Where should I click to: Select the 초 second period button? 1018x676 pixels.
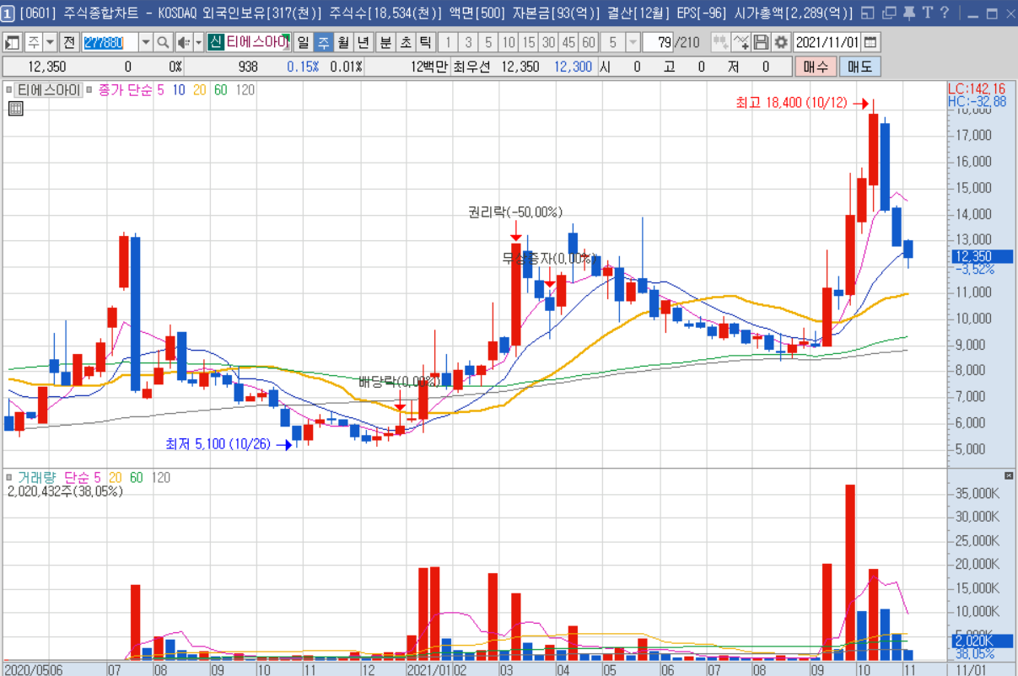pos(406,42)
